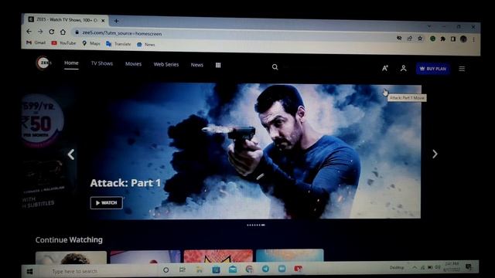
Task: Open Cortana circle on taskbar
Action: [166, 270]
